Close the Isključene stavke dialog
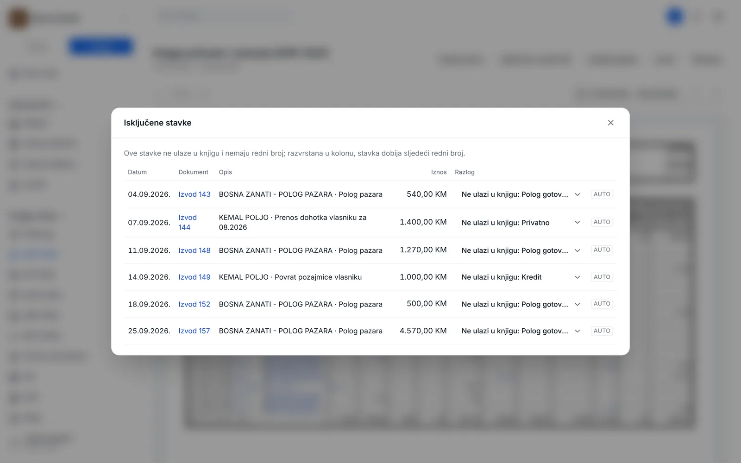This screenshot has width=741, height=463. tap(610, 123)
